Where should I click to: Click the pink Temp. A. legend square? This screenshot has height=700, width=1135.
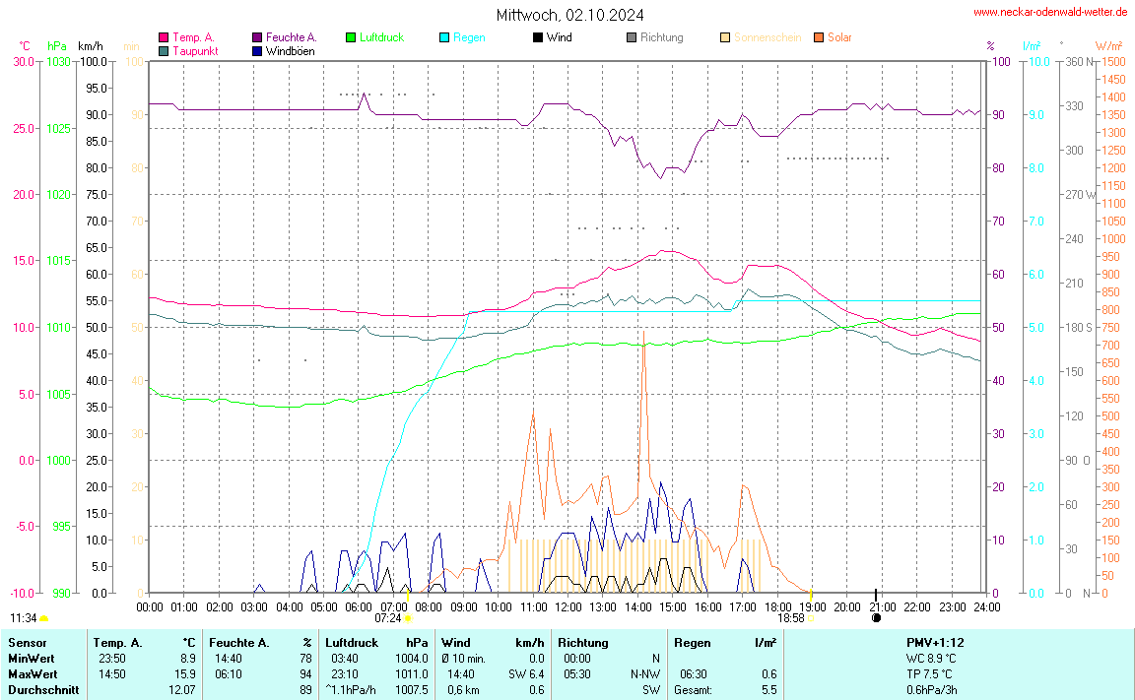[164, 37]
